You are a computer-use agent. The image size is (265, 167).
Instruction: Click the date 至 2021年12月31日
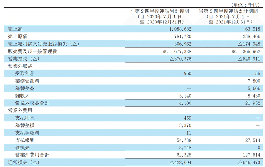tap(230, 22)
